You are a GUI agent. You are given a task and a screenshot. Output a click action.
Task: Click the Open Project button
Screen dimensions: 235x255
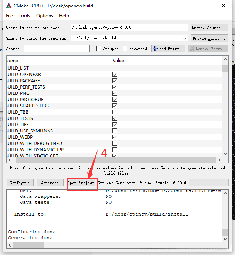coord(81,183)
